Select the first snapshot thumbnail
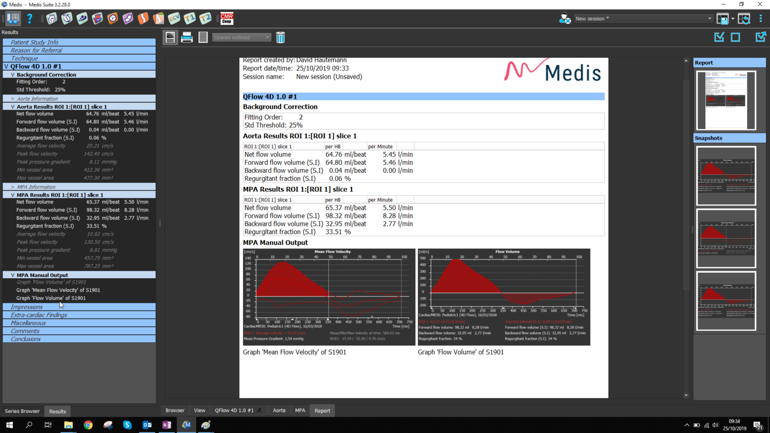The width and height of the screenshot is (770, 433). [725, 175]
